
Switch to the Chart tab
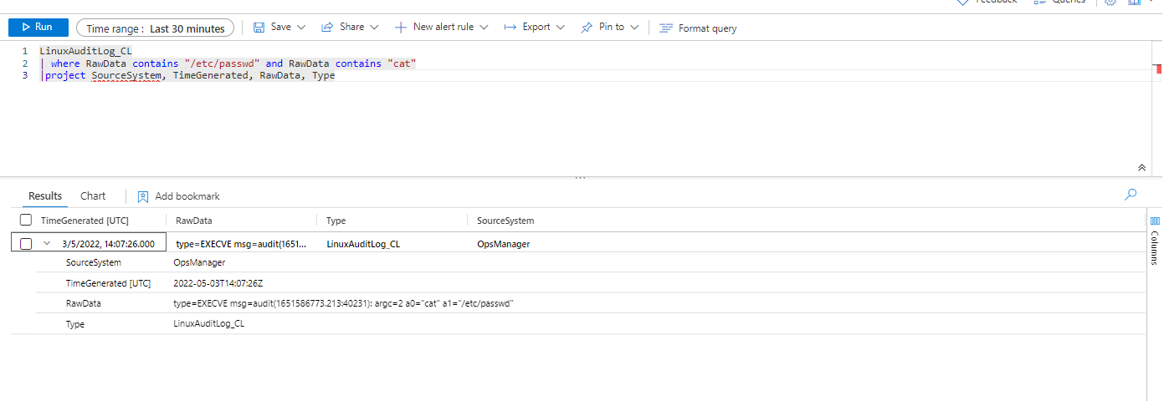tap(93, 196)
